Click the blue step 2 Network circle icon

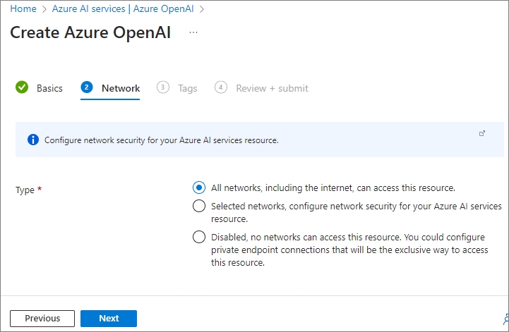coord(87,87)
